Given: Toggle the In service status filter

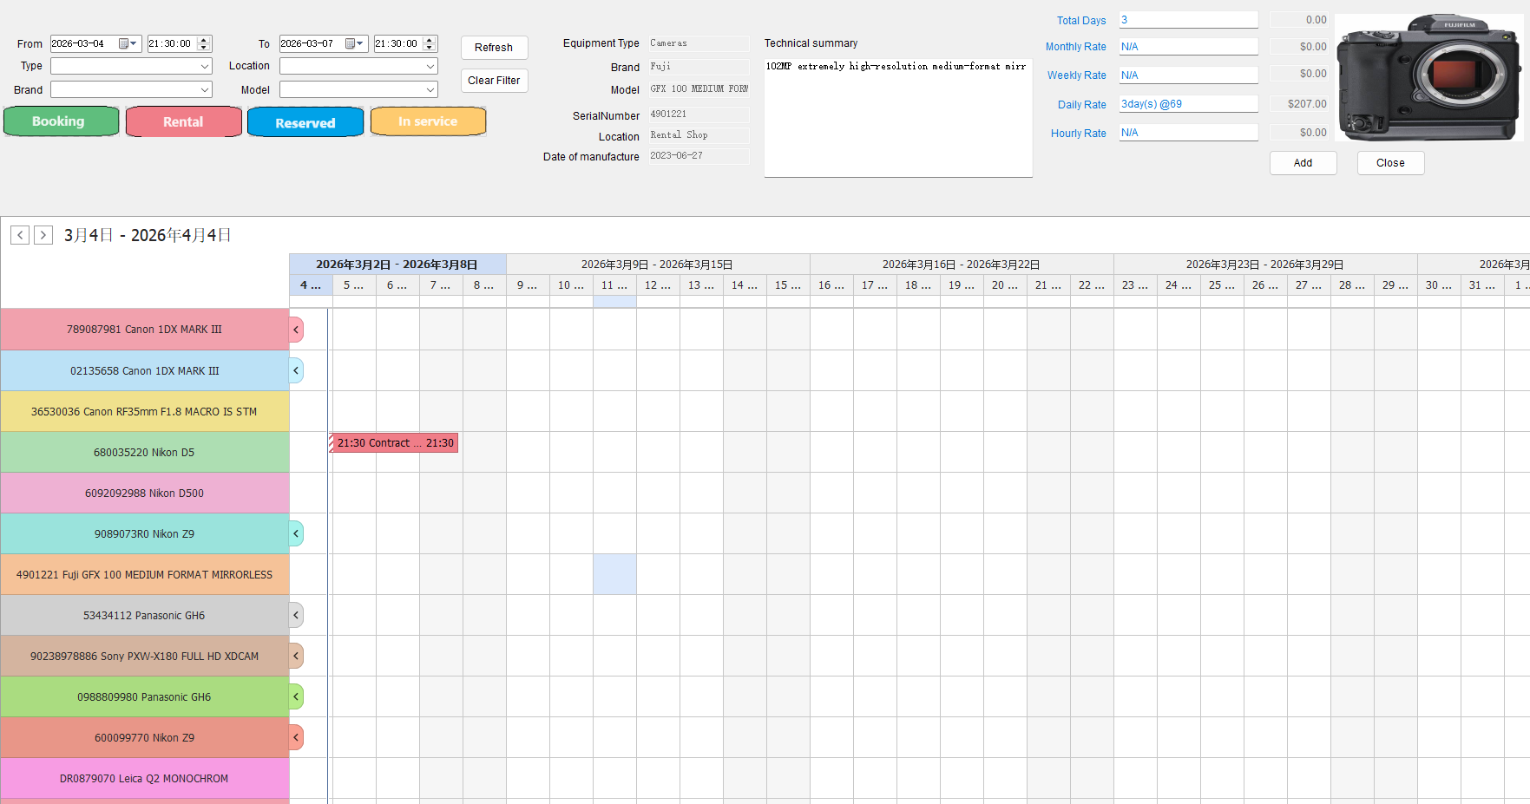Looking at the screenshot, I should point(428,121).
